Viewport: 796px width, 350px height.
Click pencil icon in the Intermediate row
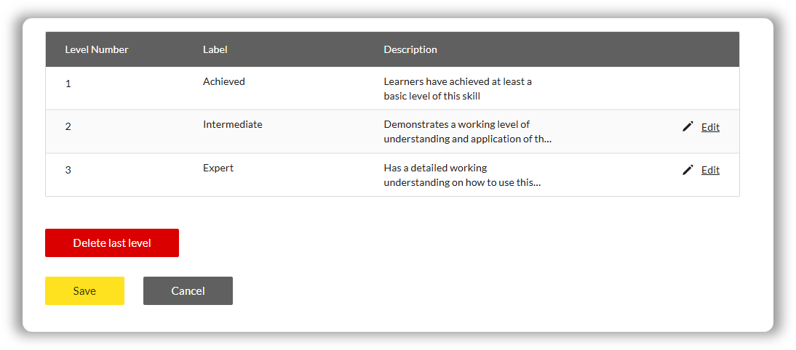(688, 126)
